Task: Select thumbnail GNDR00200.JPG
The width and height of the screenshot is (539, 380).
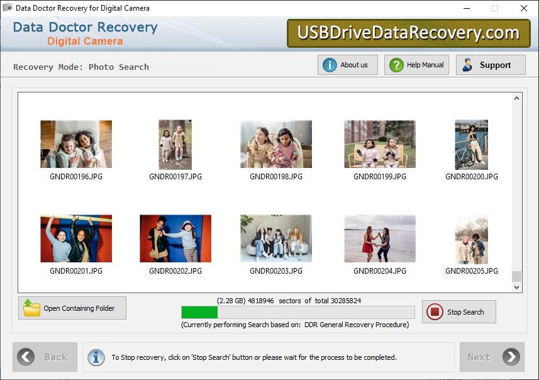Action: (x=471, y=144)
